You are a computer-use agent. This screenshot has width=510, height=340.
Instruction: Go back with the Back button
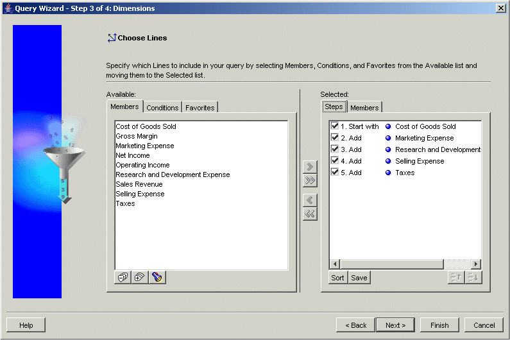tap(356, 325)
